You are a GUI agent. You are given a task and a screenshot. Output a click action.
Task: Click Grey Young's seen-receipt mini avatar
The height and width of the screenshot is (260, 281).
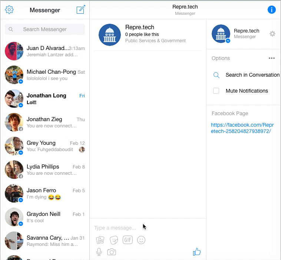pyautogui.click(x=82, y=150)
